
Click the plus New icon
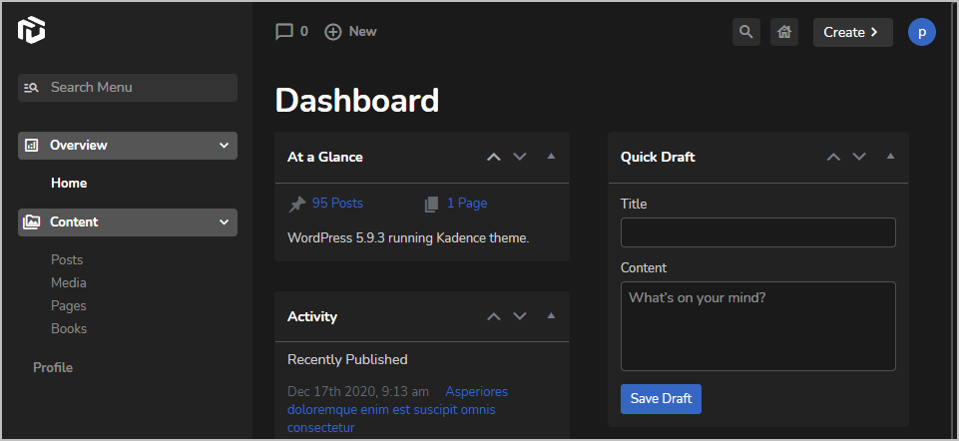pyautogui.click(x=332, y=32)
